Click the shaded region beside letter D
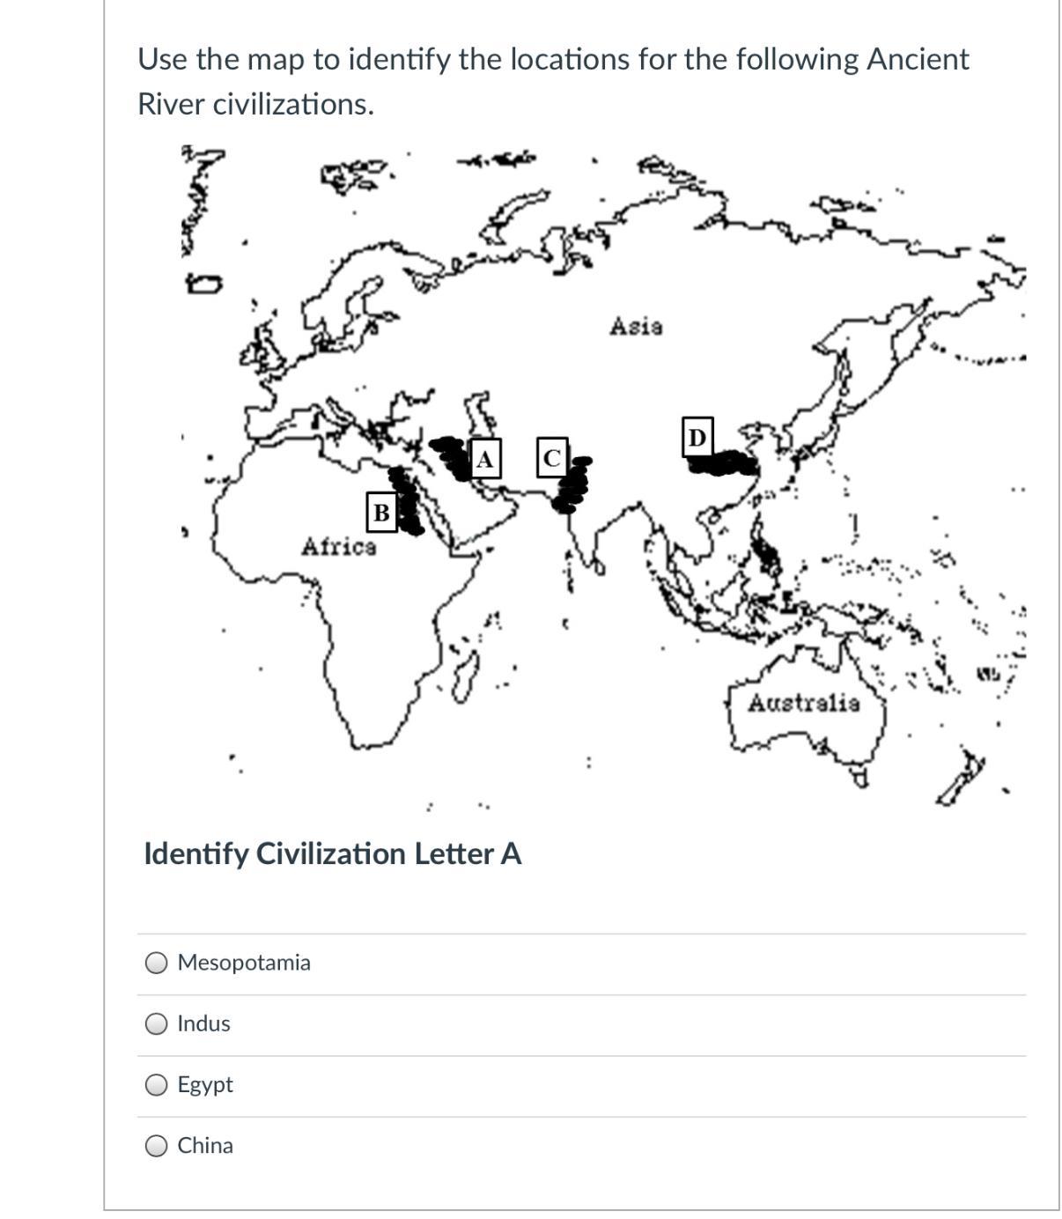1062x1219 pixels. (725, 462)
